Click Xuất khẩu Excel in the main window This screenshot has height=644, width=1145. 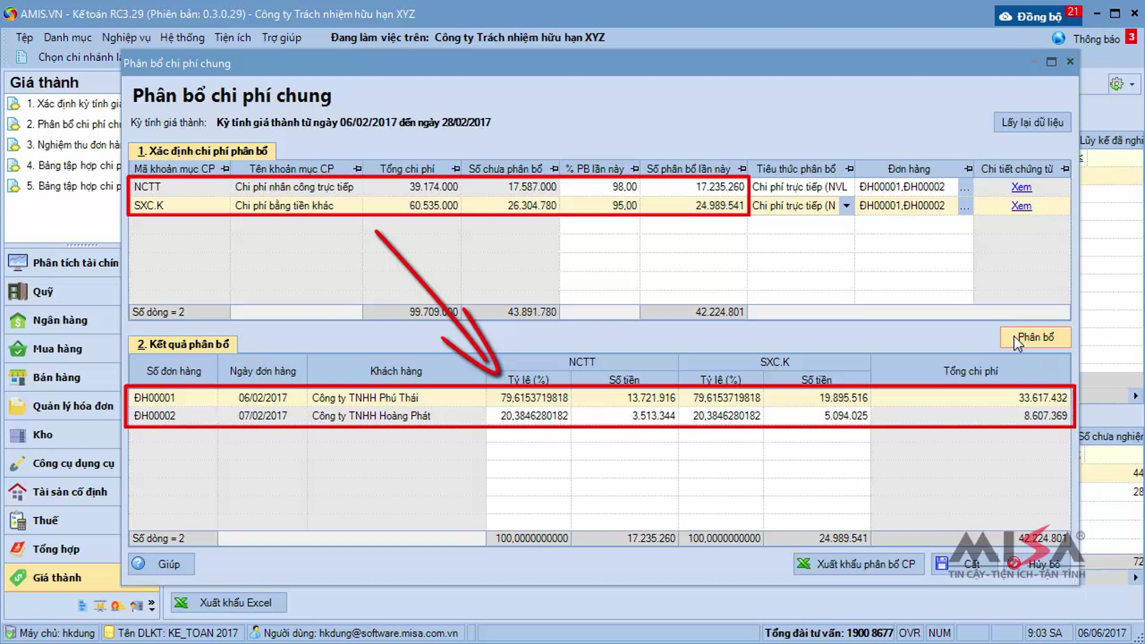[229, 602]
